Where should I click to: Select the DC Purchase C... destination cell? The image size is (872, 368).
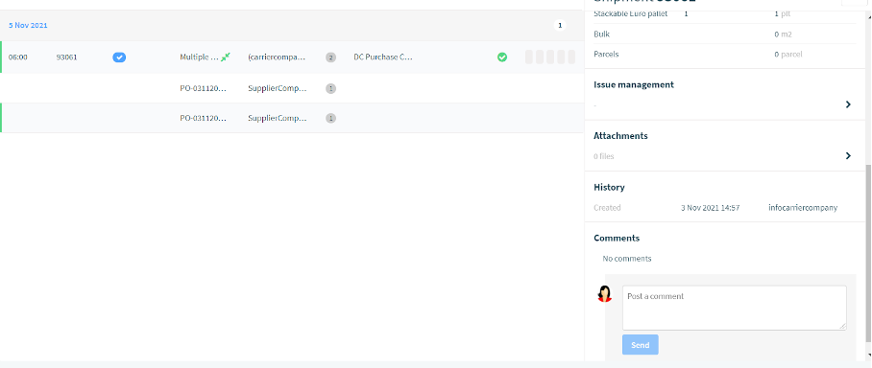pyautogui.click(x=383, y=57)
